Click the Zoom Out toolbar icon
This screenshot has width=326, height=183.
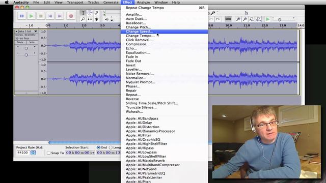(245, 19)
